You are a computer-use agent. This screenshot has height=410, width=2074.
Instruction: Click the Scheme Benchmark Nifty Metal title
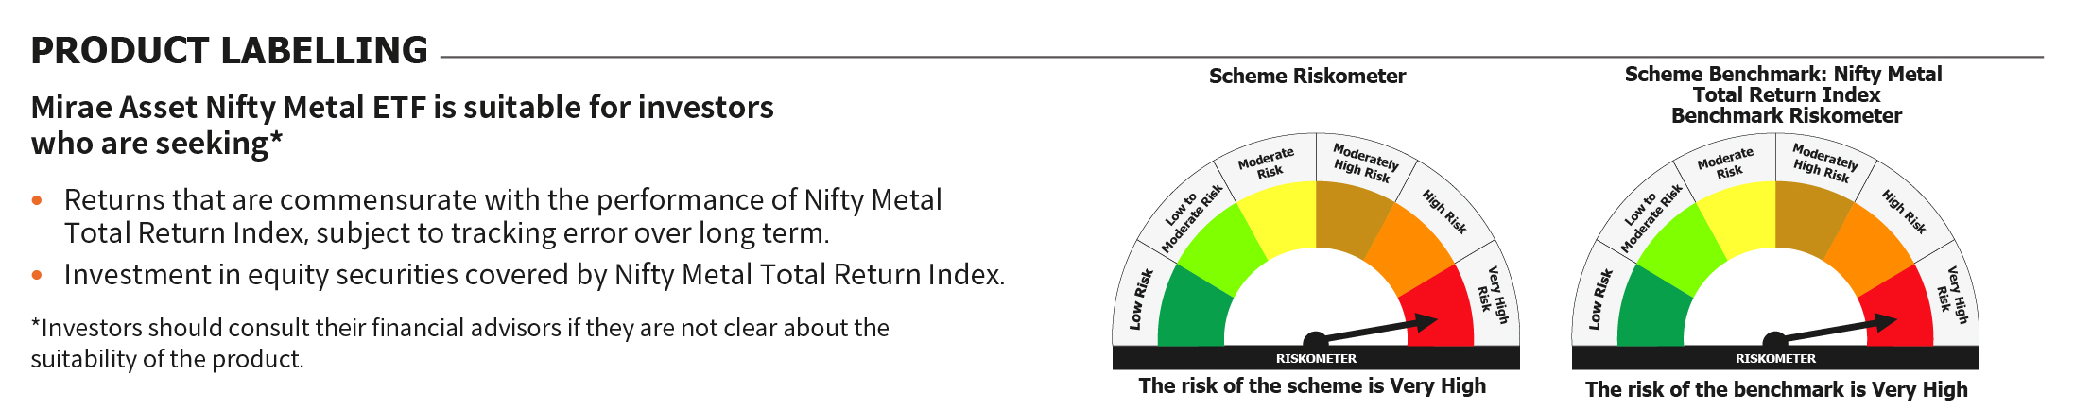[1784, 94]
